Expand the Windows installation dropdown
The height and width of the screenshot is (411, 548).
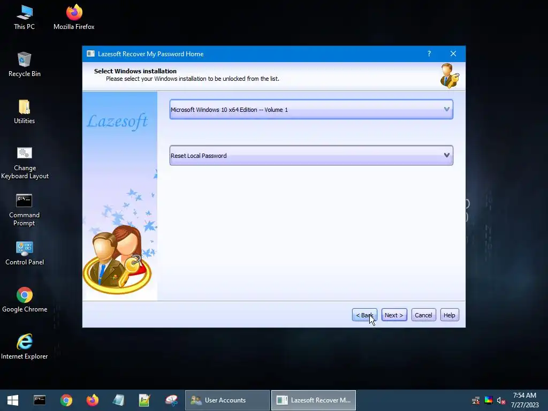pyautogui.click(x=311, y=109)
